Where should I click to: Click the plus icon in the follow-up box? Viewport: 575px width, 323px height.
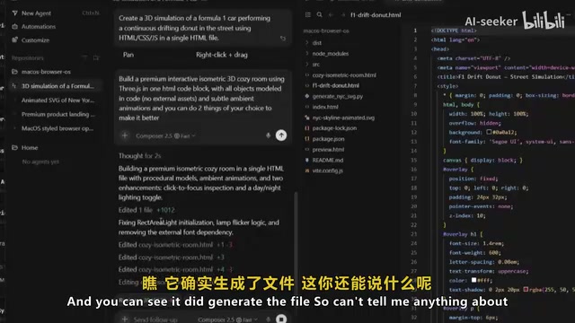125,319
